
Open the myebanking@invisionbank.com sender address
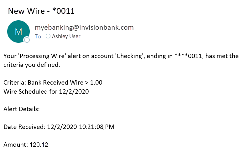(84, 27)
